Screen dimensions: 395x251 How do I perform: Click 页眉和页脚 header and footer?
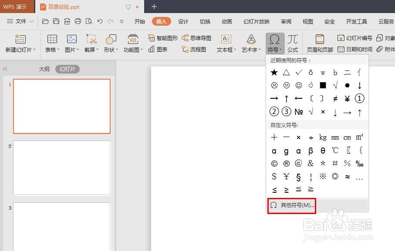click(320, 43)
